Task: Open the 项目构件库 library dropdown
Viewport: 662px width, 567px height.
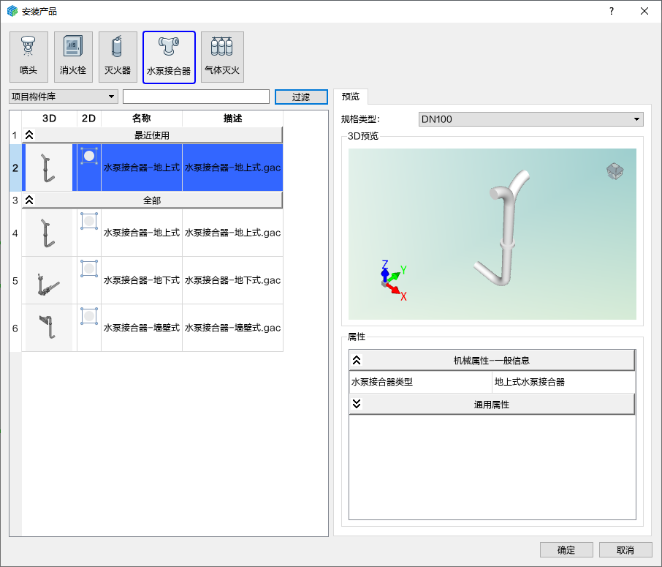Action: point(64,97)
